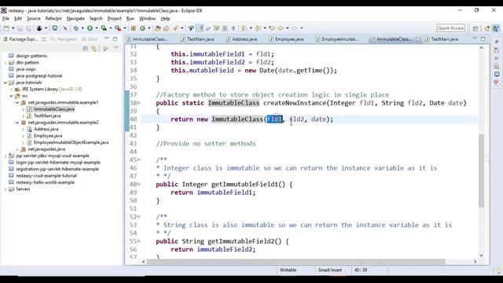The image size is (503, 283).
Task: Click Collapse All in Package Explorer
Action: pyautogui.click(x=86, y=49)
